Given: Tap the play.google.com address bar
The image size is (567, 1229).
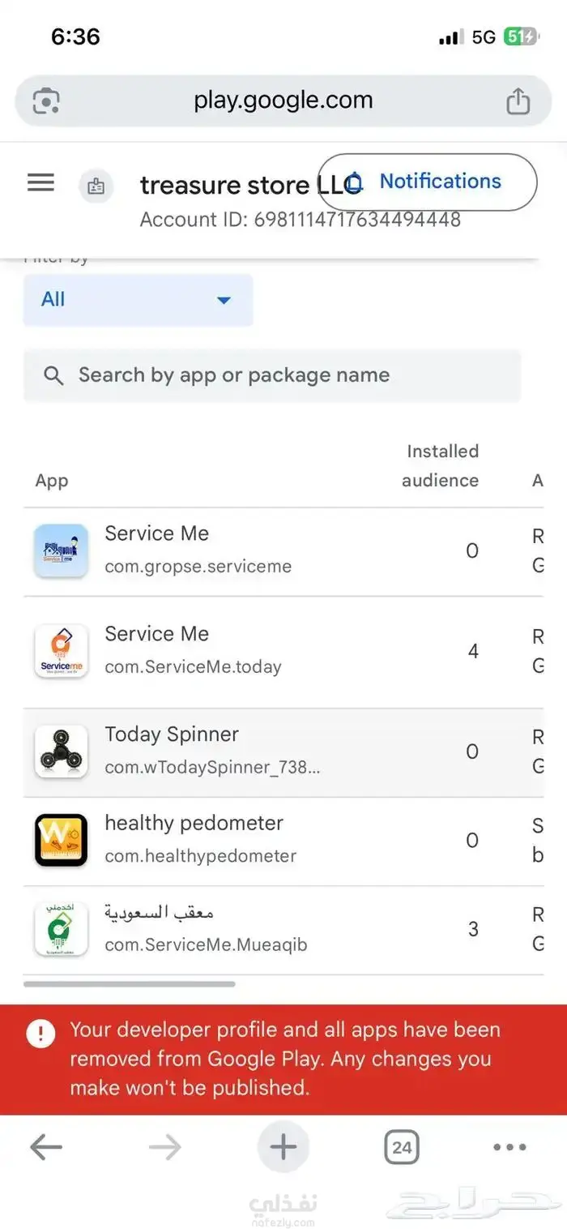Looking at the screenshot, I should (x=283, y=101).
